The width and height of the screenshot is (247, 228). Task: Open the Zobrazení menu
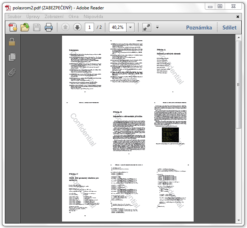[54, 17]
